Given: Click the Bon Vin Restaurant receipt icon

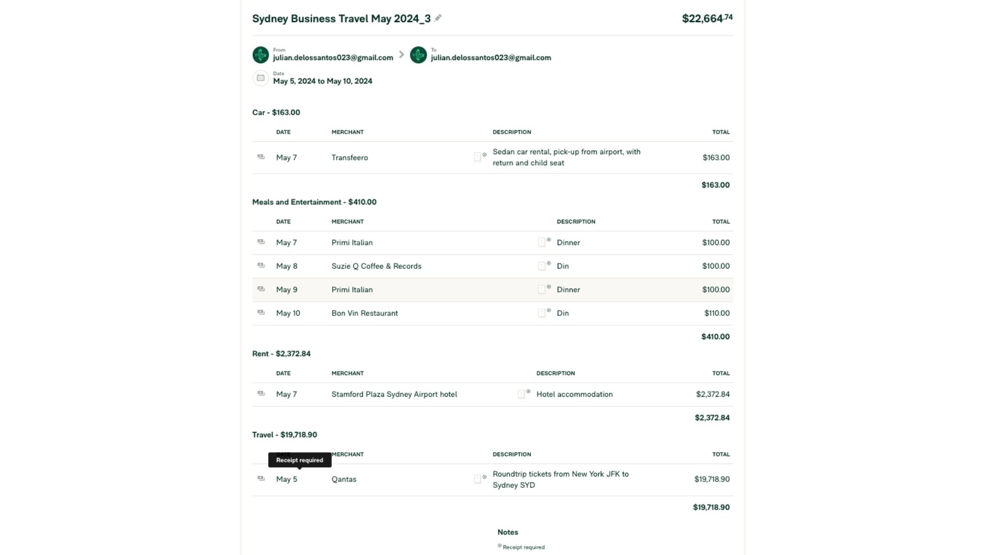Looking at the screenshot, I should (541, 313).
